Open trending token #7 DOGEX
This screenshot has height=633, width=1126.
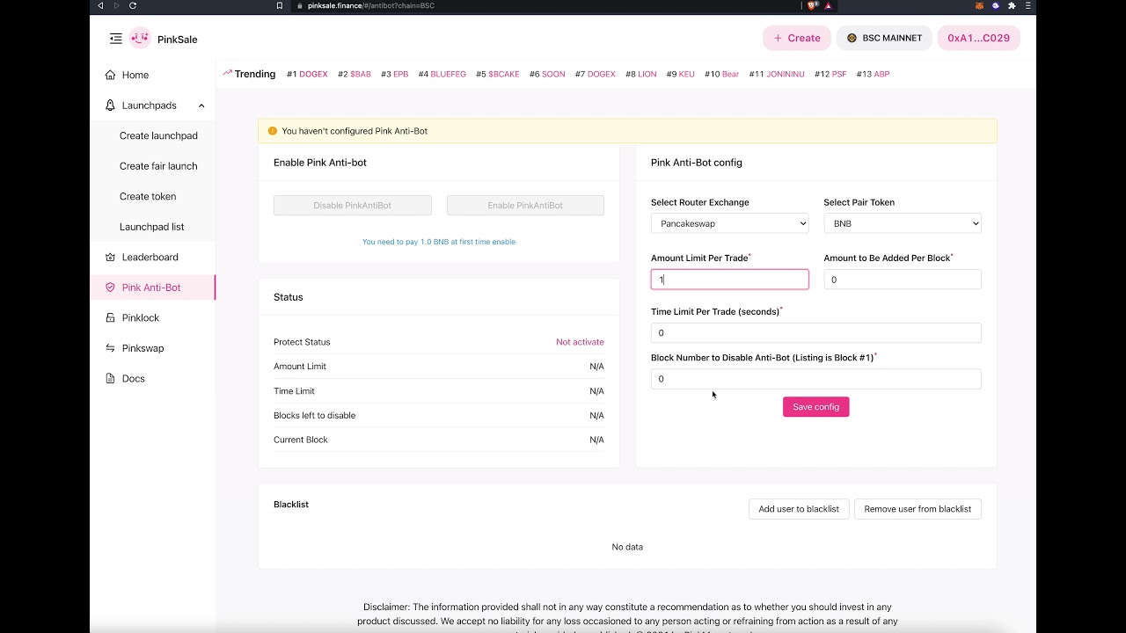596,74
